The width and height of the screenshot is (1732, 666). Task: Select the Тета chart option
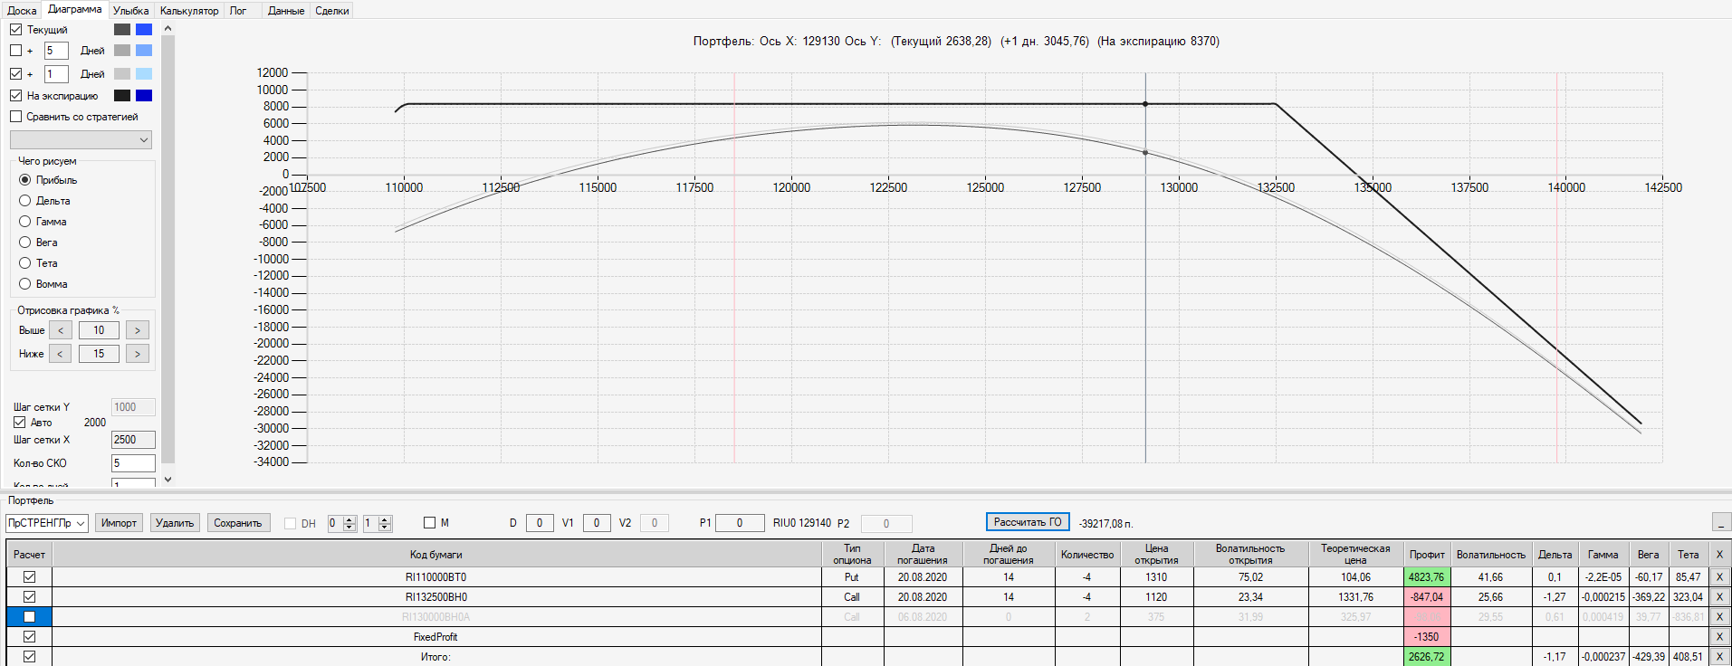tap(25, 263)
